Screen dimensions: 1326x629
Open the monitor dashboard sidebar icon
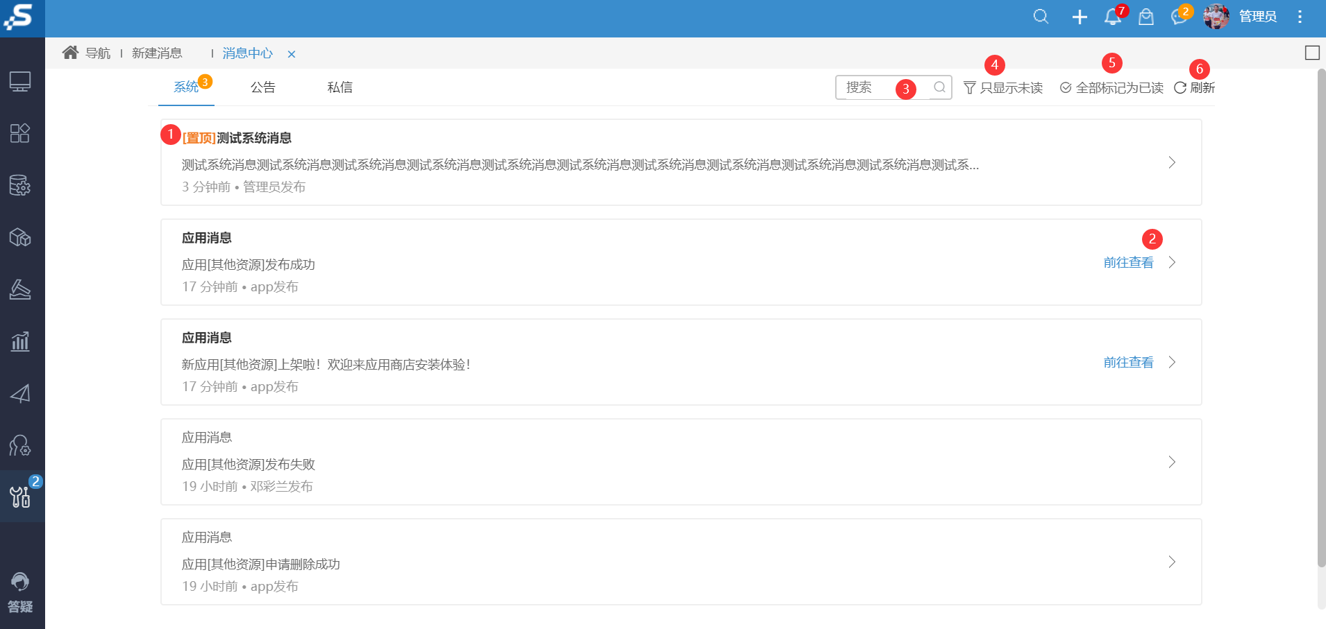20,82
